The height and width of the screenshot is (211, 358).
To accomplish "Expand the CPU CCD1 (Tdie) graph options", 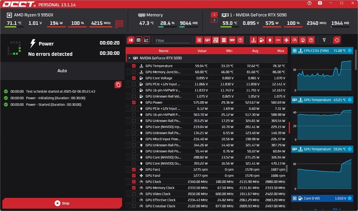I will [x=349, y=51].
